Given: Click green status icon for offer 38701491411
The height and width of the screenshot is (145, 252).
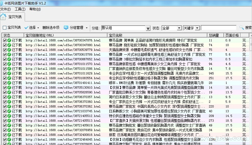Looking at the screenshot, I should point(9,83).
